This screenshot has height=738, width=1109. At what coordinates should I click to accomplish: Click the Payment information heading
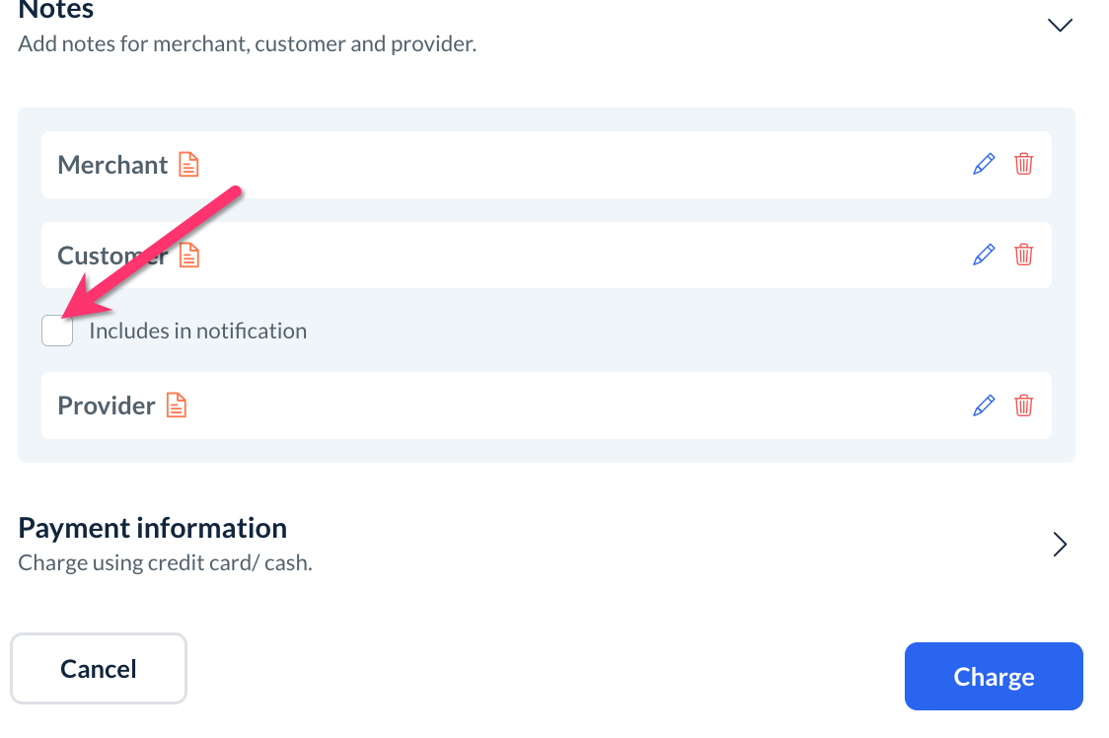pyautogui.click(x=153, y=528)
